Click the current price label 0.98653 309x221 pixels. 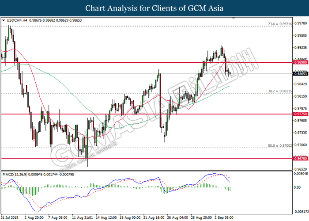click(x=300, y=74)
